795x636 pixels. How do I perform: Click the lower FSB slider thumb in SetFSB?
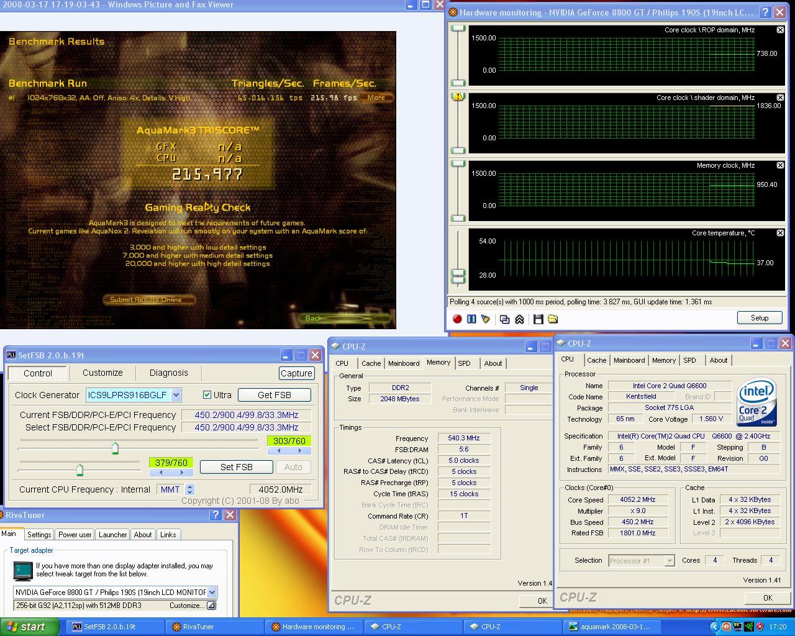coord(79,470)
